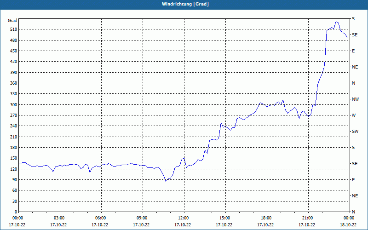The image size is (368, 230).
Task: Select the SE compass label near the 120 gridline
Action: coord(355,164)
